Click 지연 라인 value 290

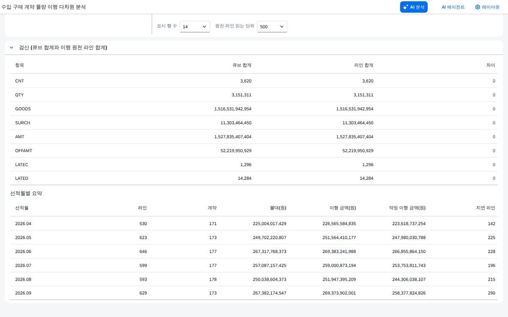tap(491, 293)
